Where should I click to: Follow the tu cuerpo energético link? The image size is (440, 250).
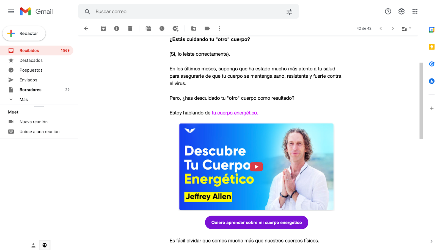click(x=235, y=113)
